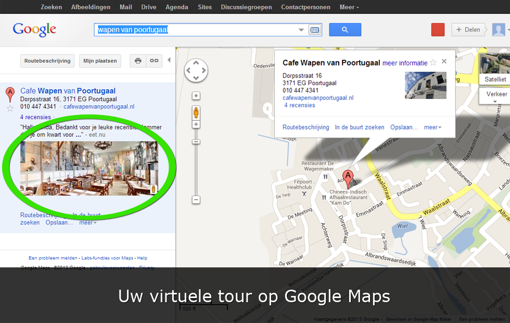Click 'In de buurt zoeken' in info window

tap(360, 127)
